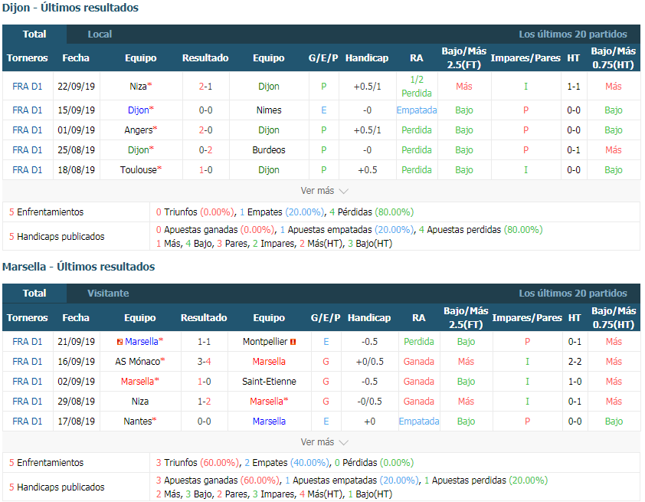
Task: Click the 'Ganada' RA cell for Saint-Etienne match
Action: 419,382
